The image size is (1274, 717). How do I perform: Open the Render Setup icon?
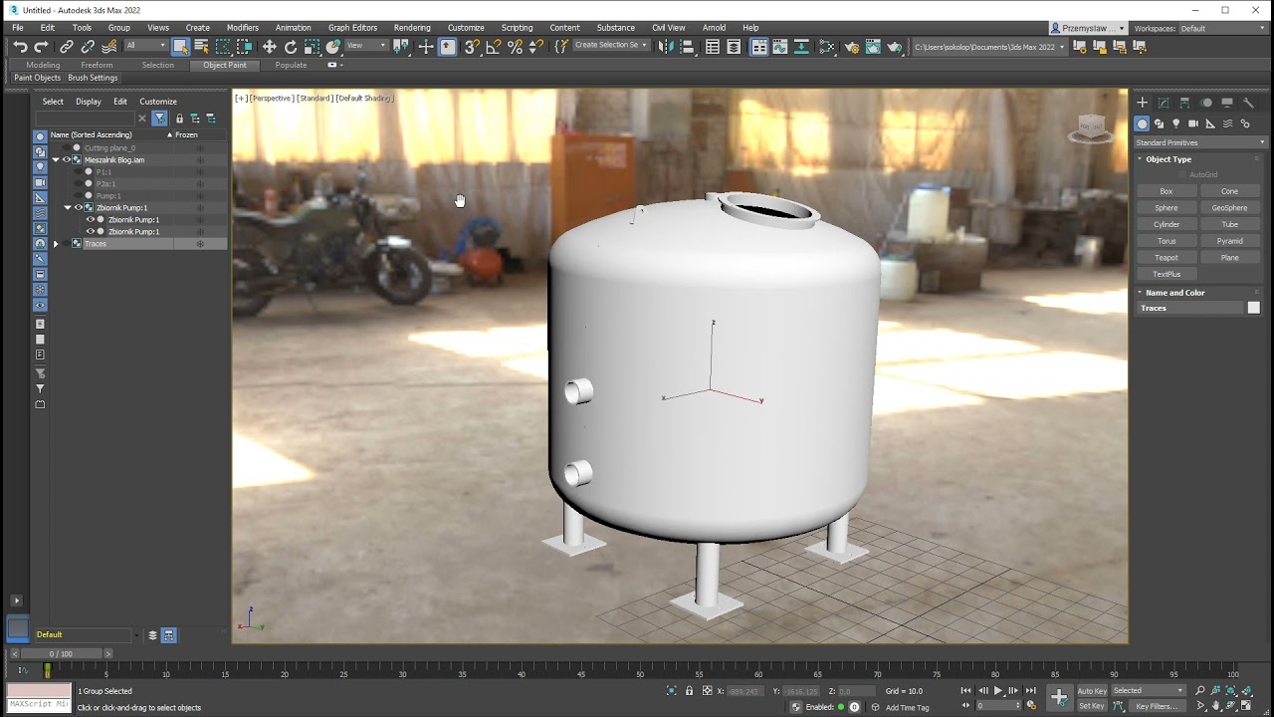[x=852, y=47]
